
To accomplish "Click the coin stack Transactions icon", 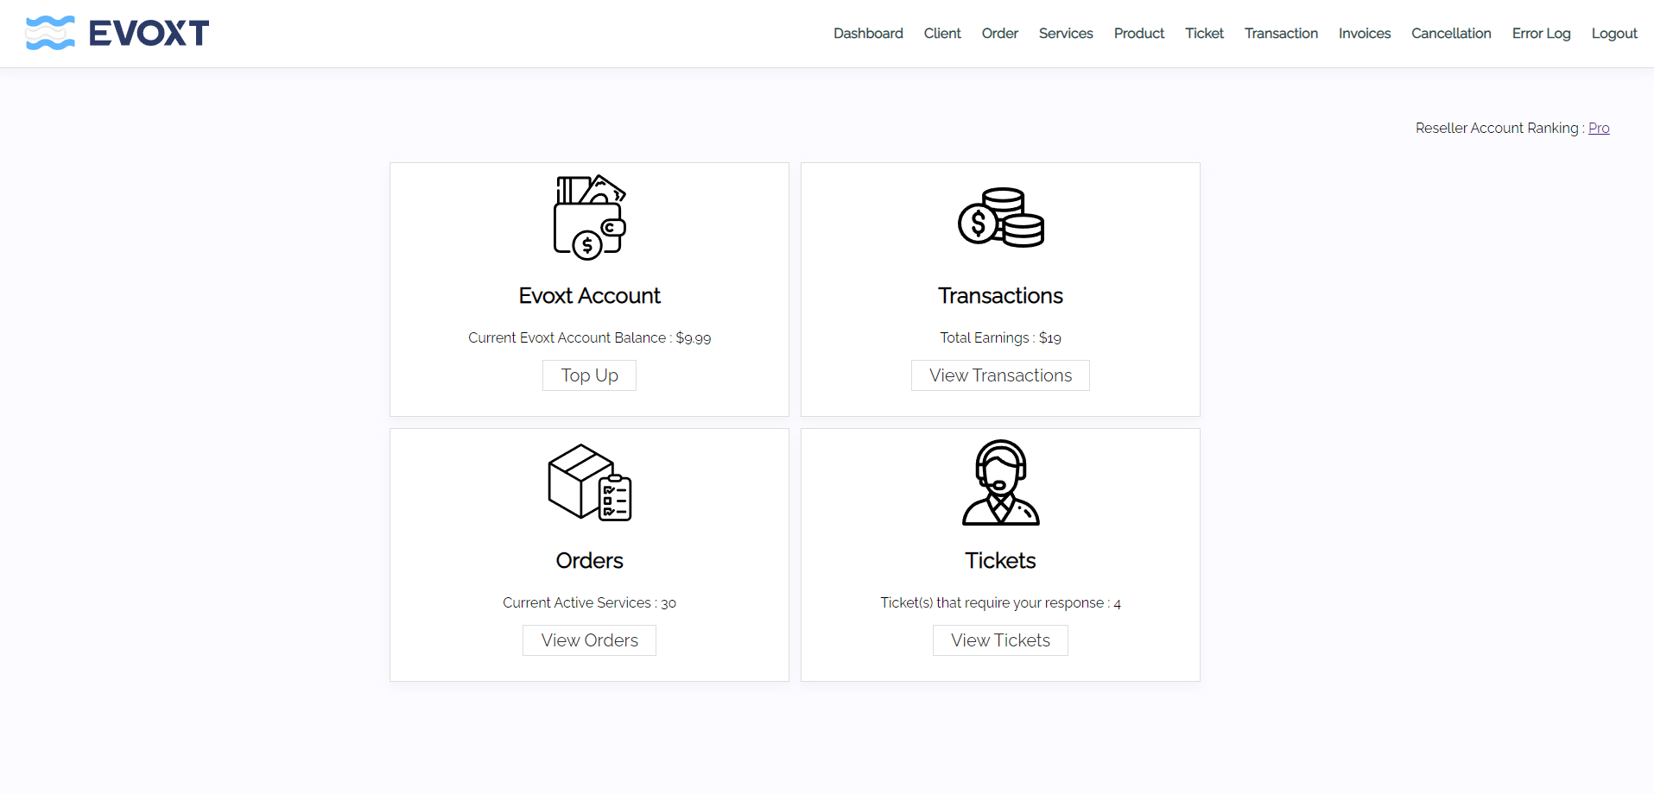I will click(x=1000, y=217).
